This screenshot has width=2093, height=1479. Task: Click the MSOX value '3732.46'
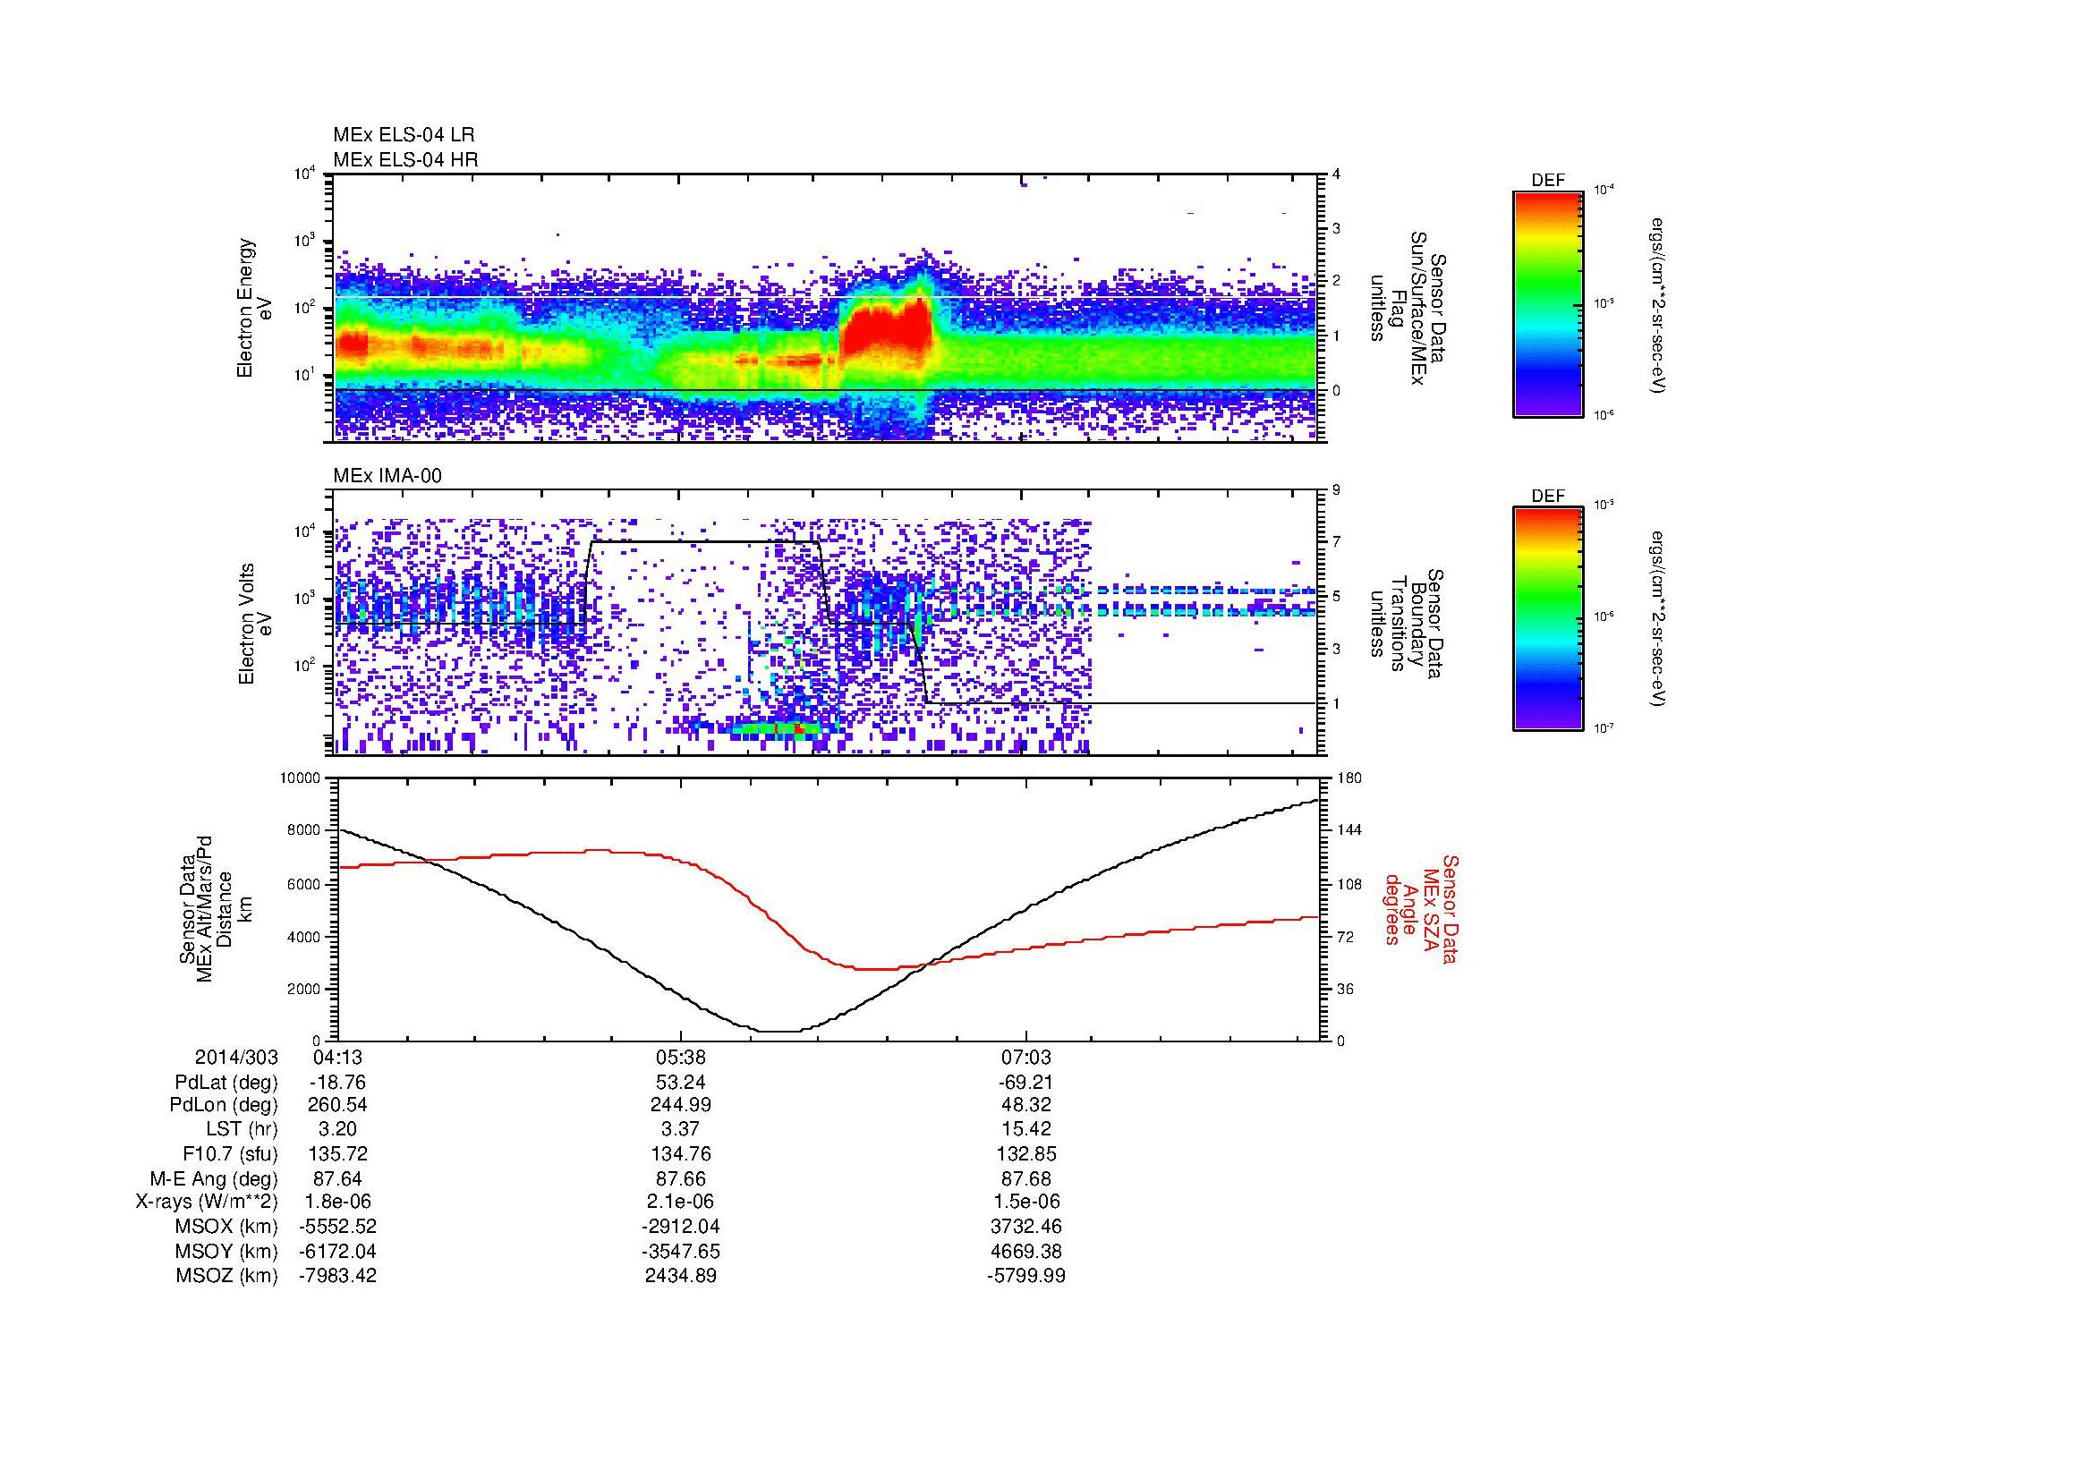pos(1026,1227)
